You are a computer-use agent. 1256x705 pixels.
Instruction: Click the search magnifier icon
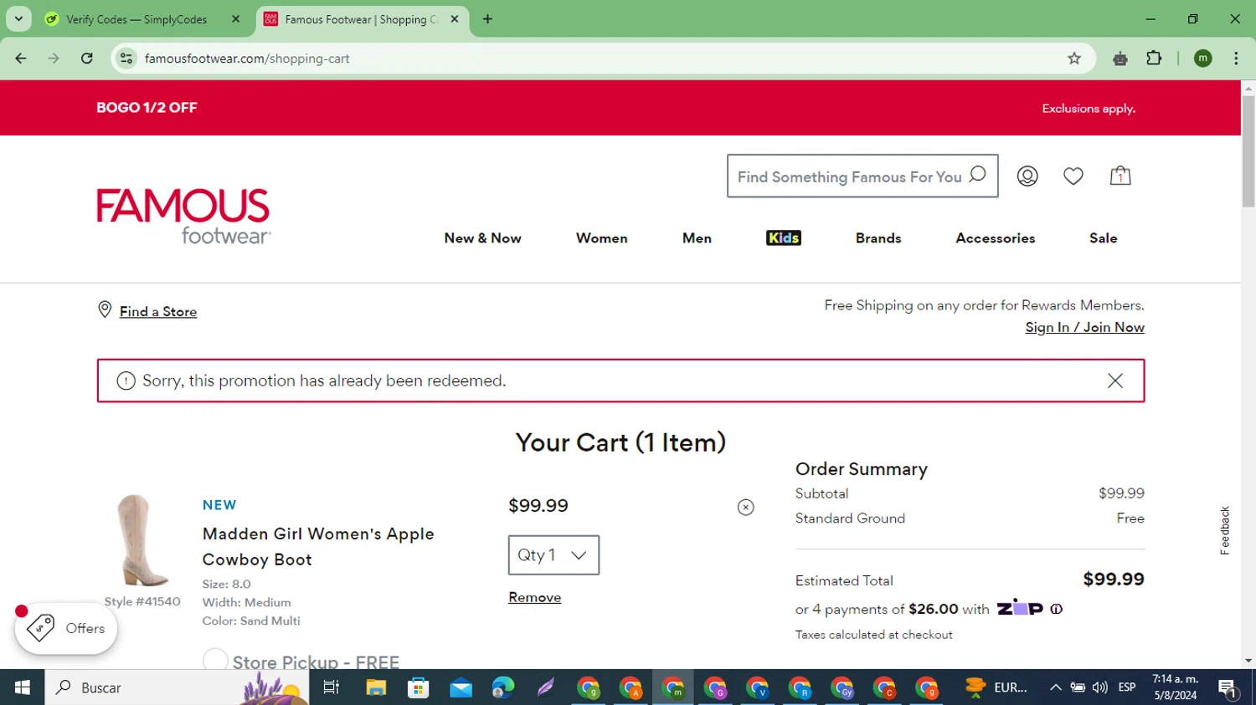coord(977,174)
